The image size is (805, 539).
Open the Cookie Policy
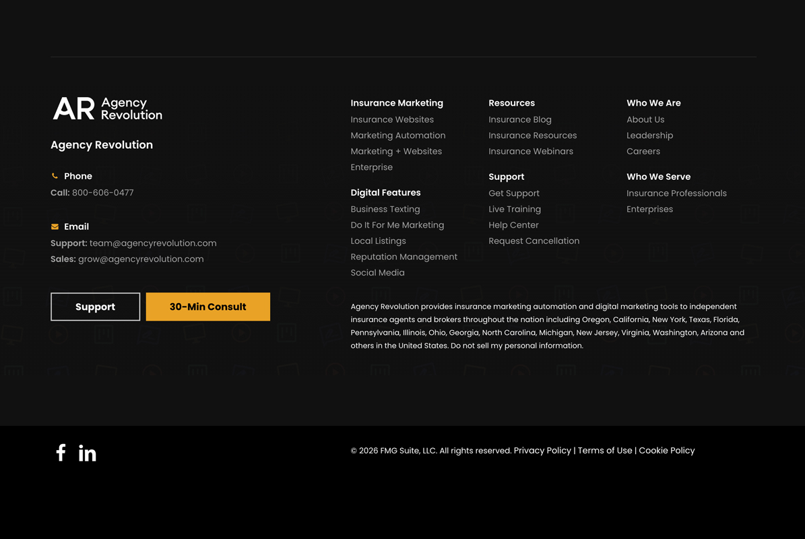tap(667, 450)
